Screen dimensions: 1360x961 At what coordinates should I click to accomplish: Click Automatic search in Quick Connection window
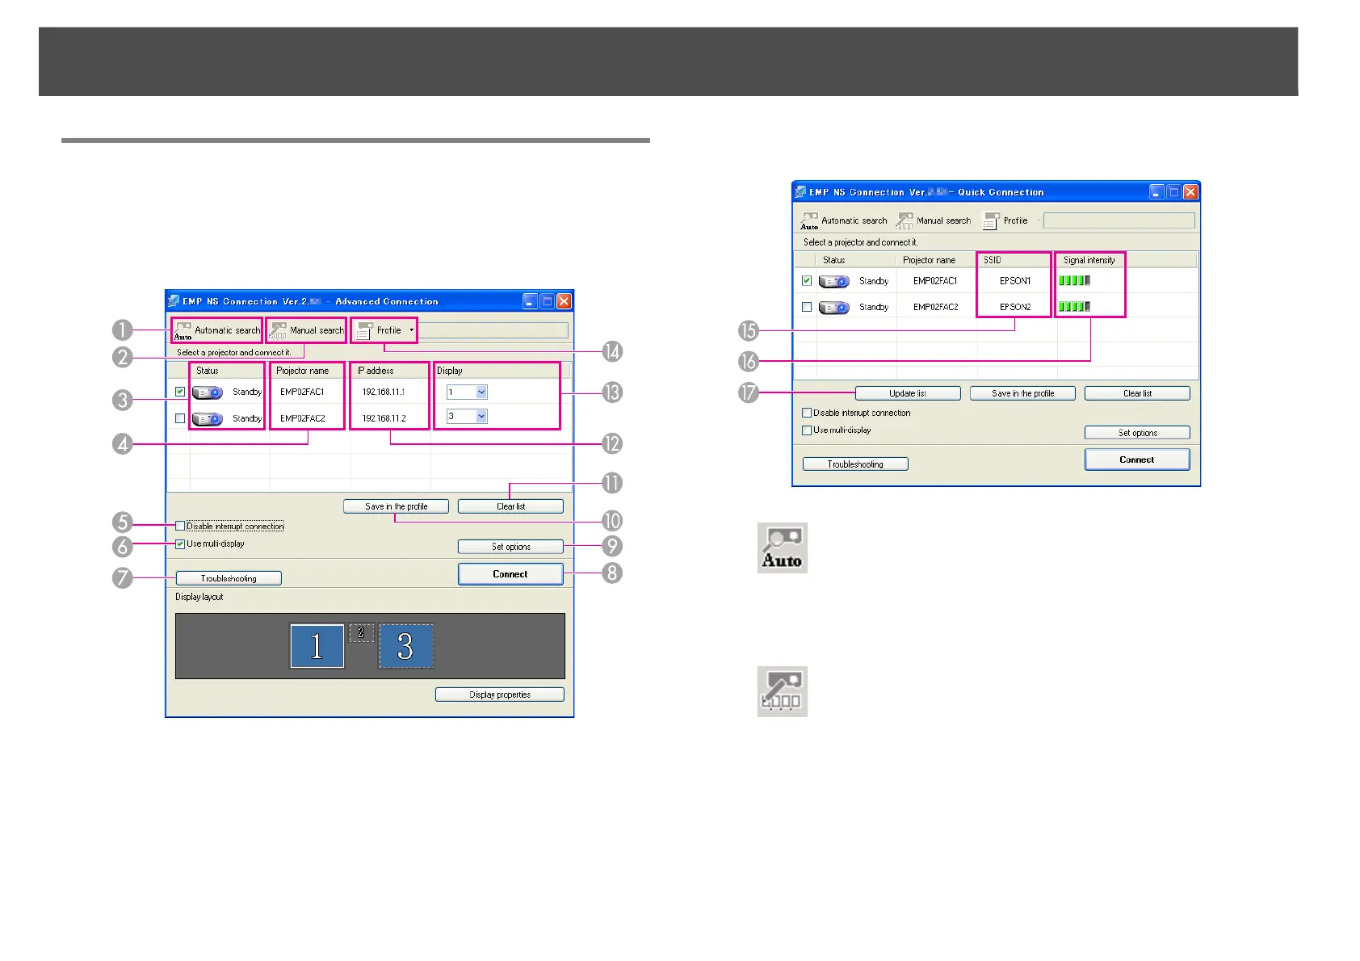point(844,220)
